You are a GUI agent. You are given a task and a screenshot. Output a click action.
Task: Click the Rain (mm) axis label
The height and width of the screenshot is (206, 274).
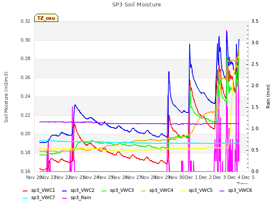268,97
